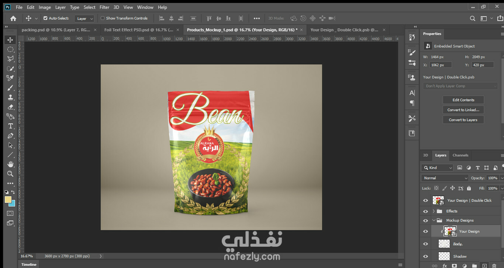Select the Brush tool
Image resolution: width=504 pixels, height=268 pixels.
[10, 88]
